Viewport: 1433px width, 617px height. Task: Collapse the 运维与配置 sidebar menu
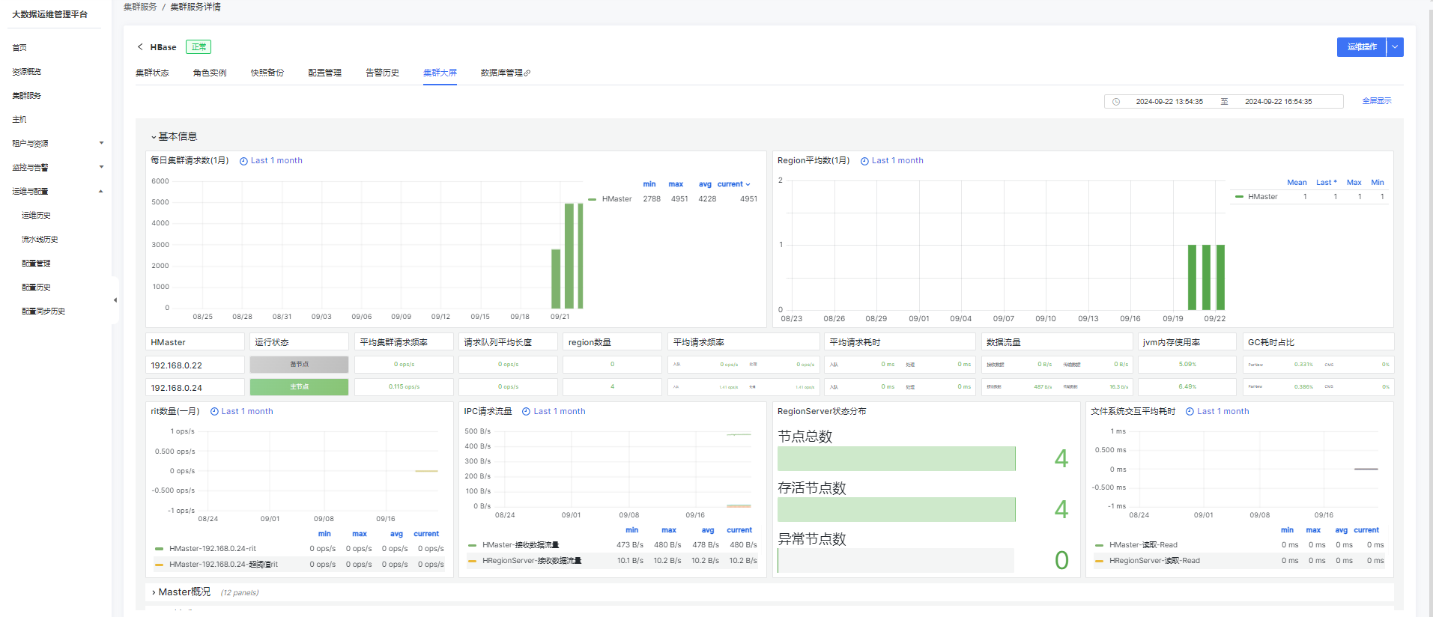[101, 191]
